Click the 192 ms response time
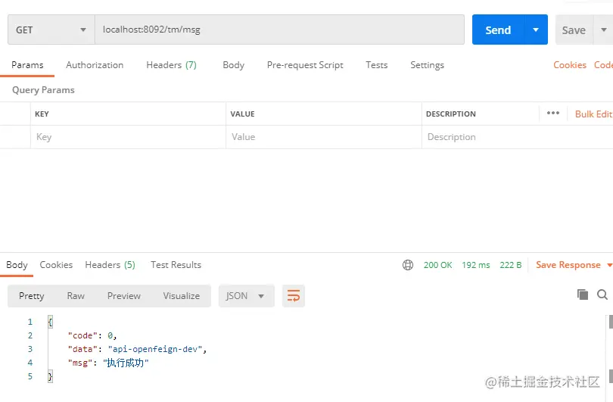The height and width of the screenshot is (402, 613). (x=476, y=265)
